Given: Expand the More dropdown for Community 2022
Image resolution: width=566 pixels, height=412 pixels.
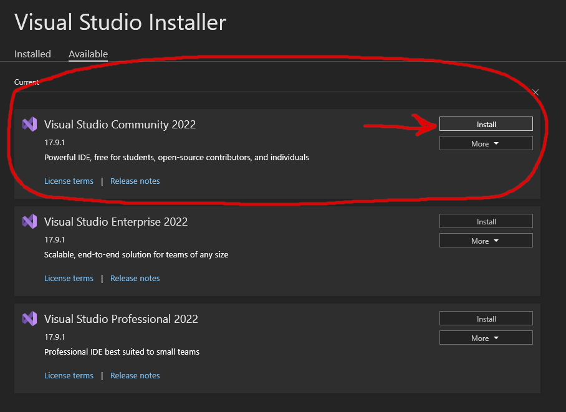Looking at the screenshot, I should tap(486, 143).
